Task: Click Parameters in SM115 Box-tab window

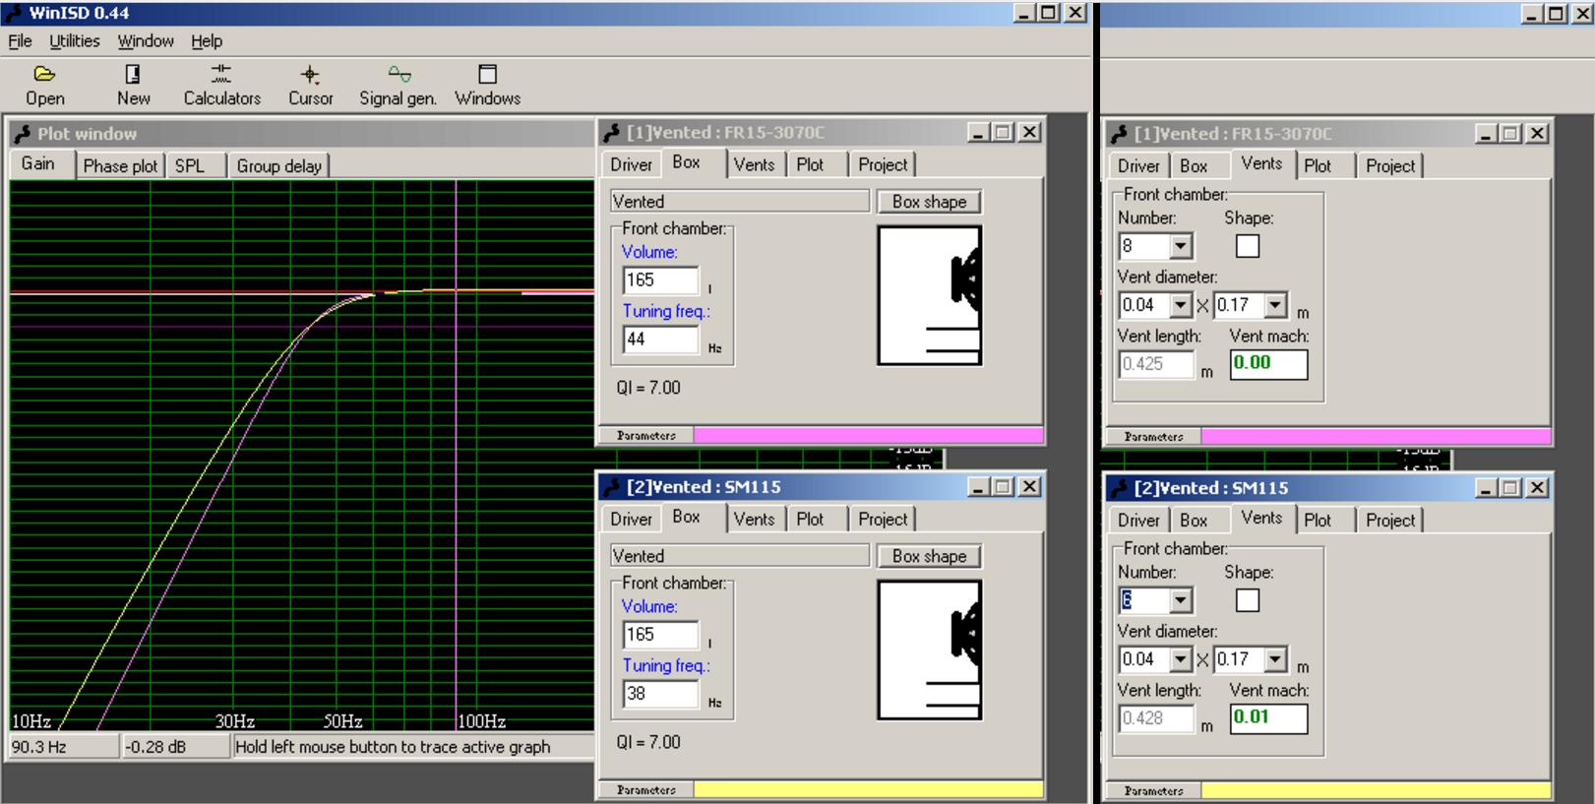Action: 646,789
